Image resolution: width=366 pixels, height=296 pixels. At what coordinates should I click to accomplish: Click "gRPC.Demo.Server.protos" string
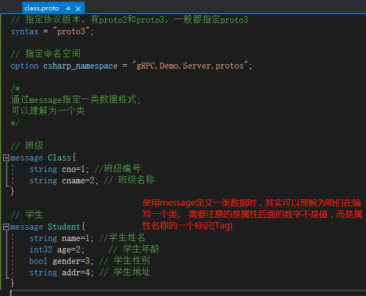click(x=190, y=66)
